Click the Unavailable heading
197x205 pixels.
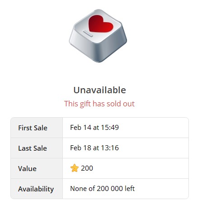point(99,90)
